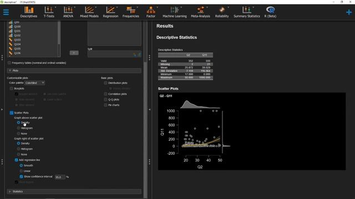The width and height of the screenshot is (355, 199).
Task: Open the ANOVA module menu
Action: click(68, 12)
